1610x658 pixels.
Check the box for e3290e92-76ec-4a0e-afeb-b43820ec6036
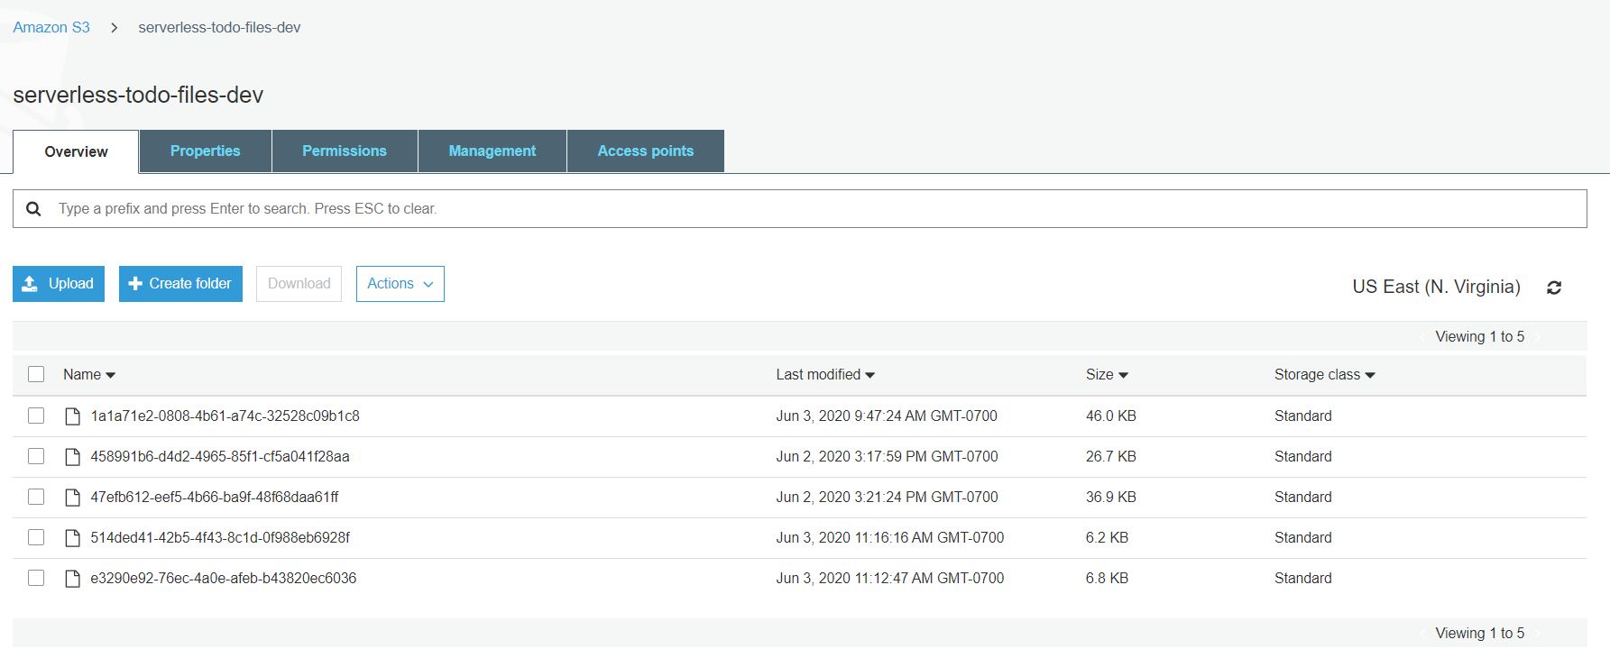click(x=36, y=578)
